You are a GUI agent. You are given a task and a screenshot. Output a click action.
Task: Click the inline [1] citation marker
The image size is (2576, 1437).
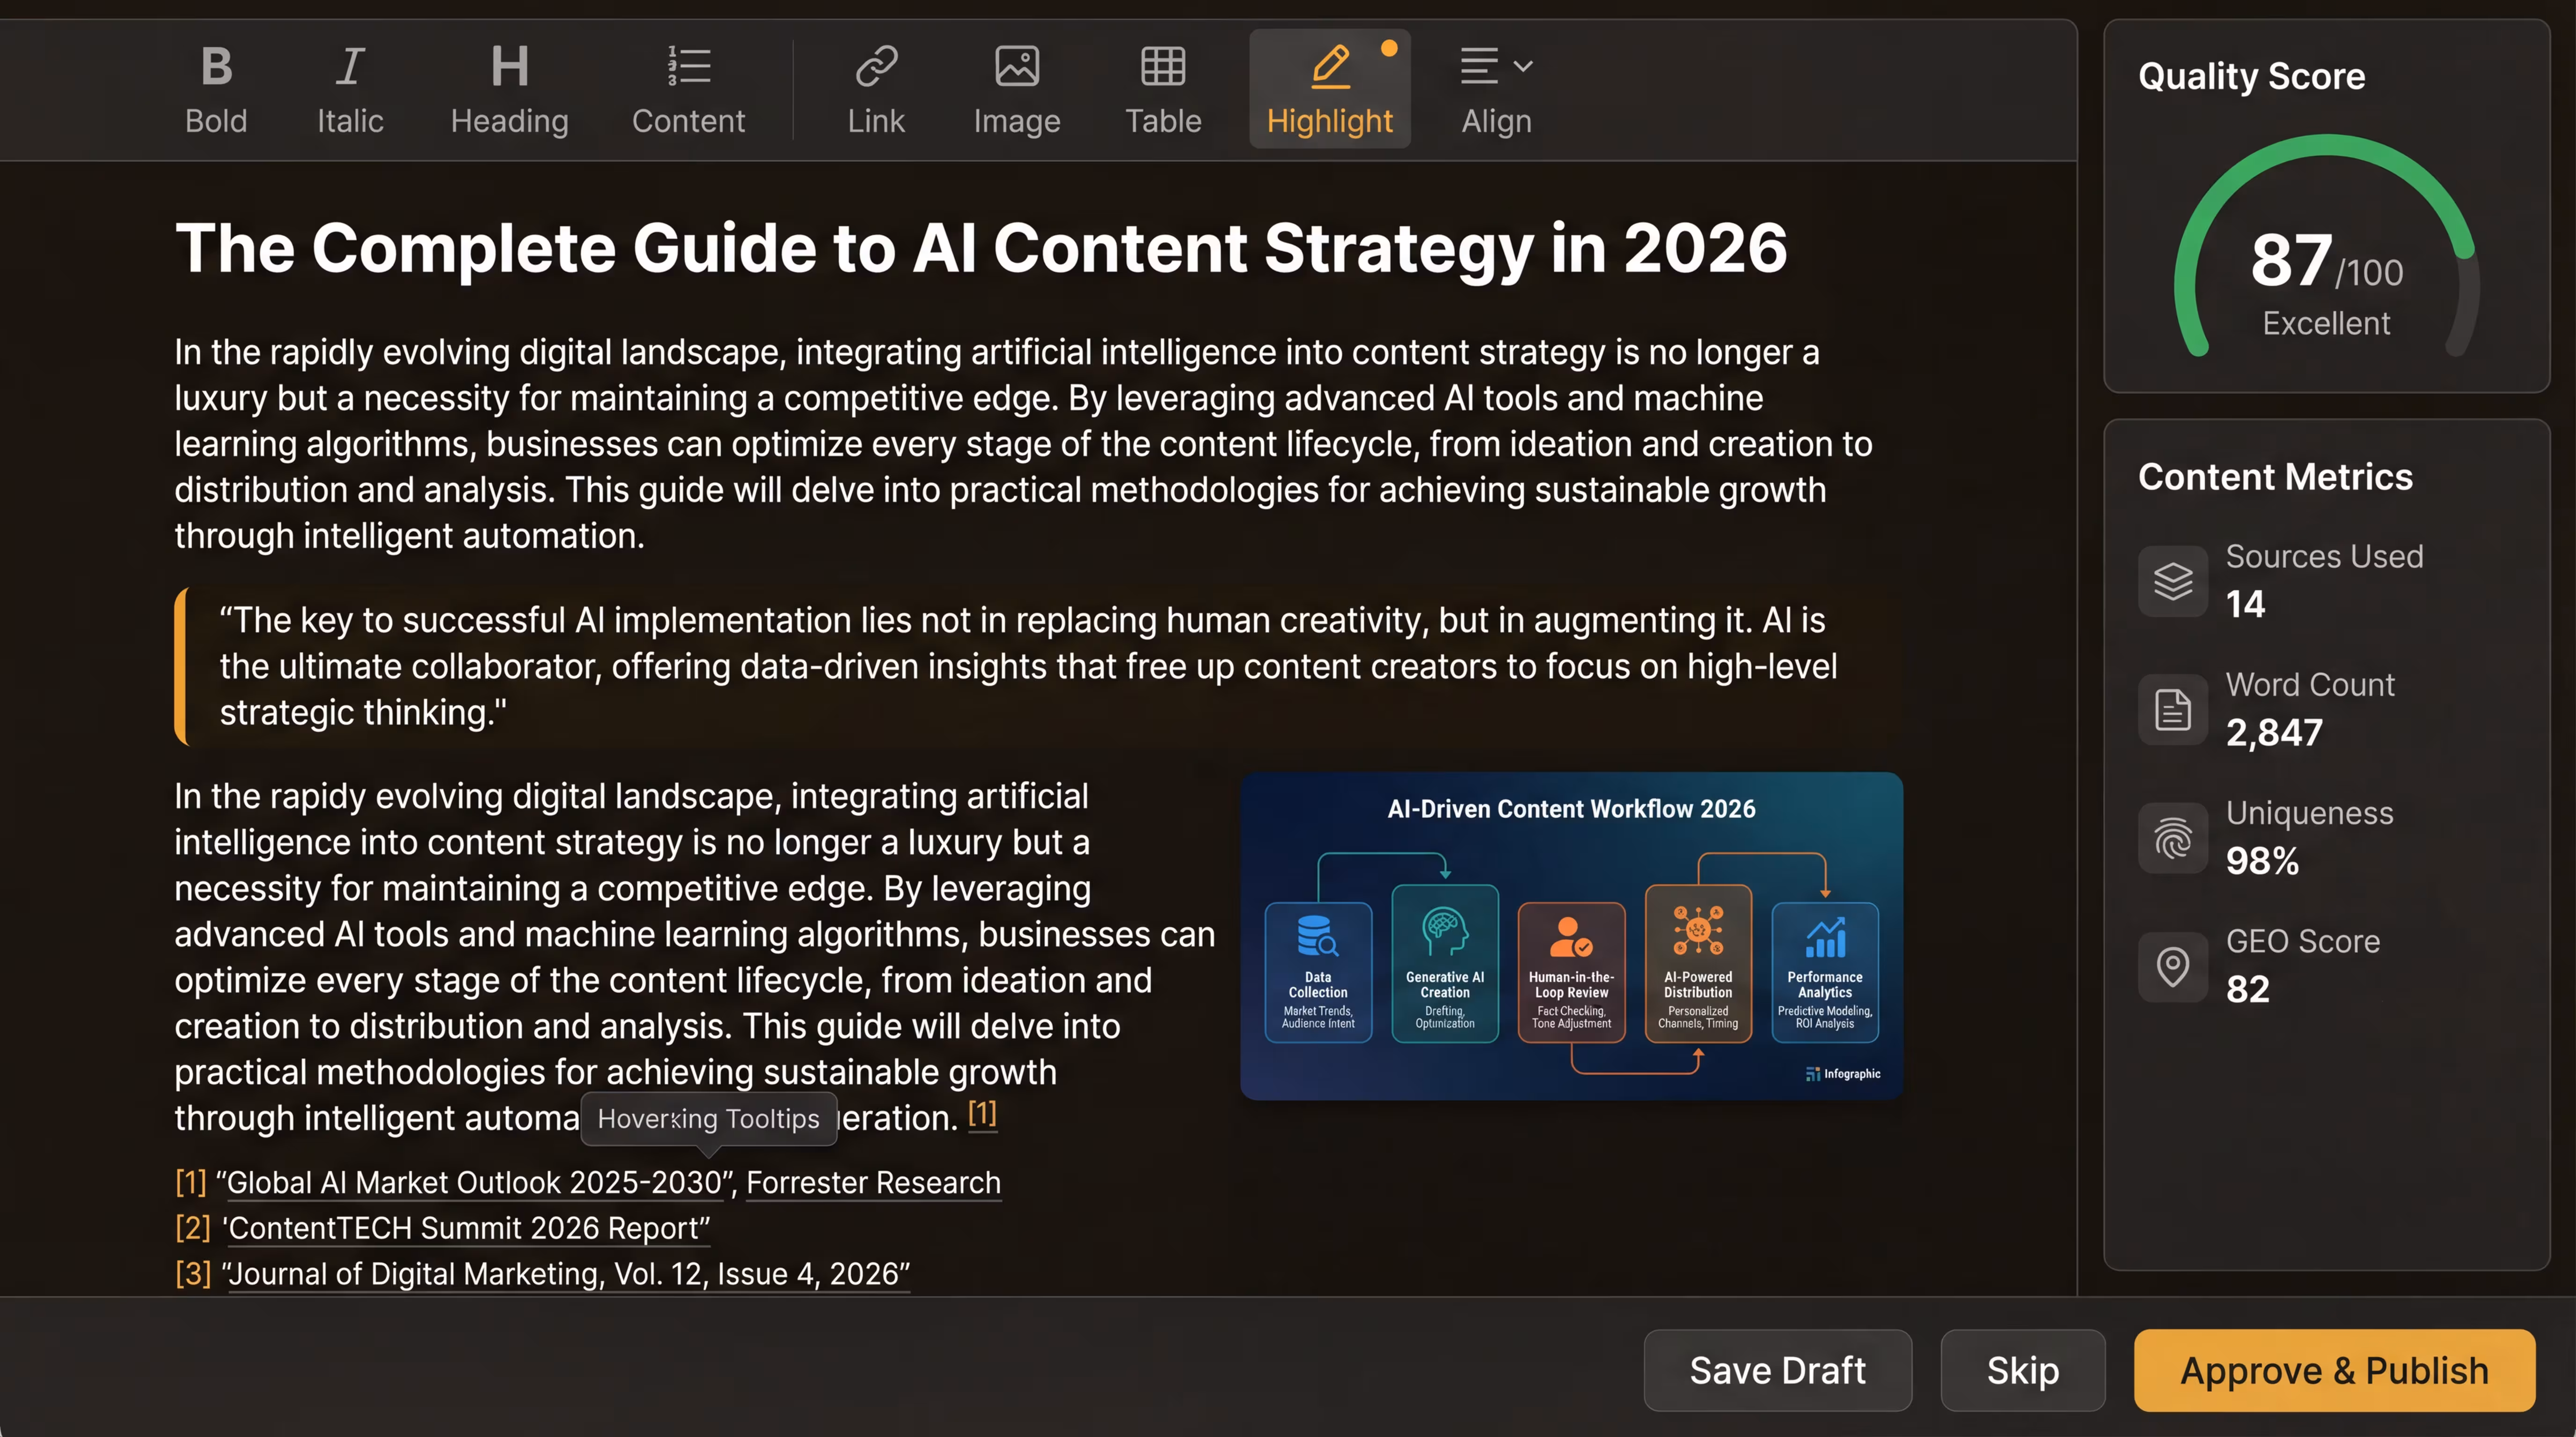point(982,1113)
